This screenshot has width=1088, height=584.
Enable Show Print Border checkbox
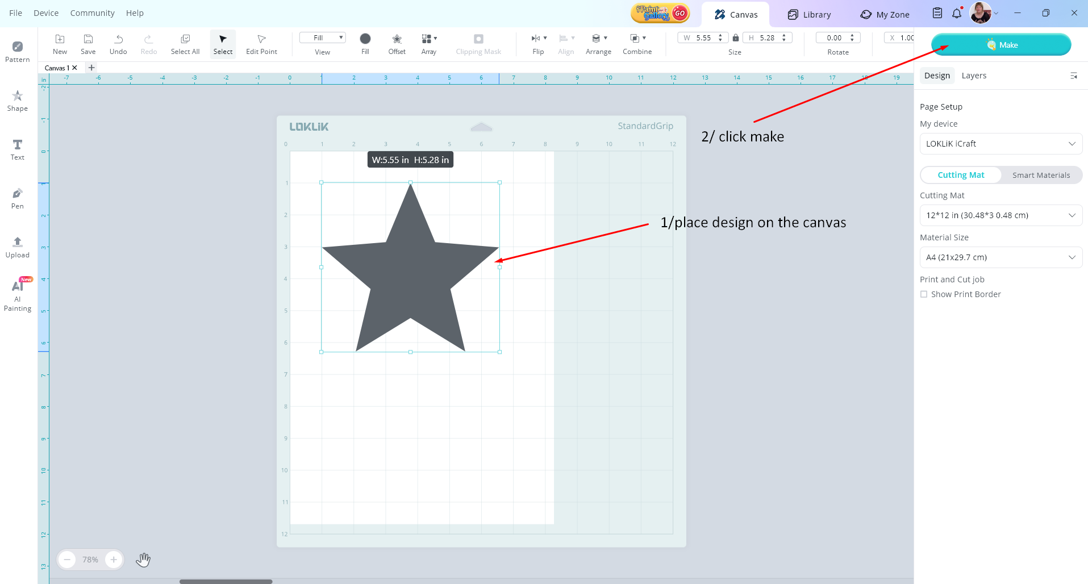click(924, 294)
